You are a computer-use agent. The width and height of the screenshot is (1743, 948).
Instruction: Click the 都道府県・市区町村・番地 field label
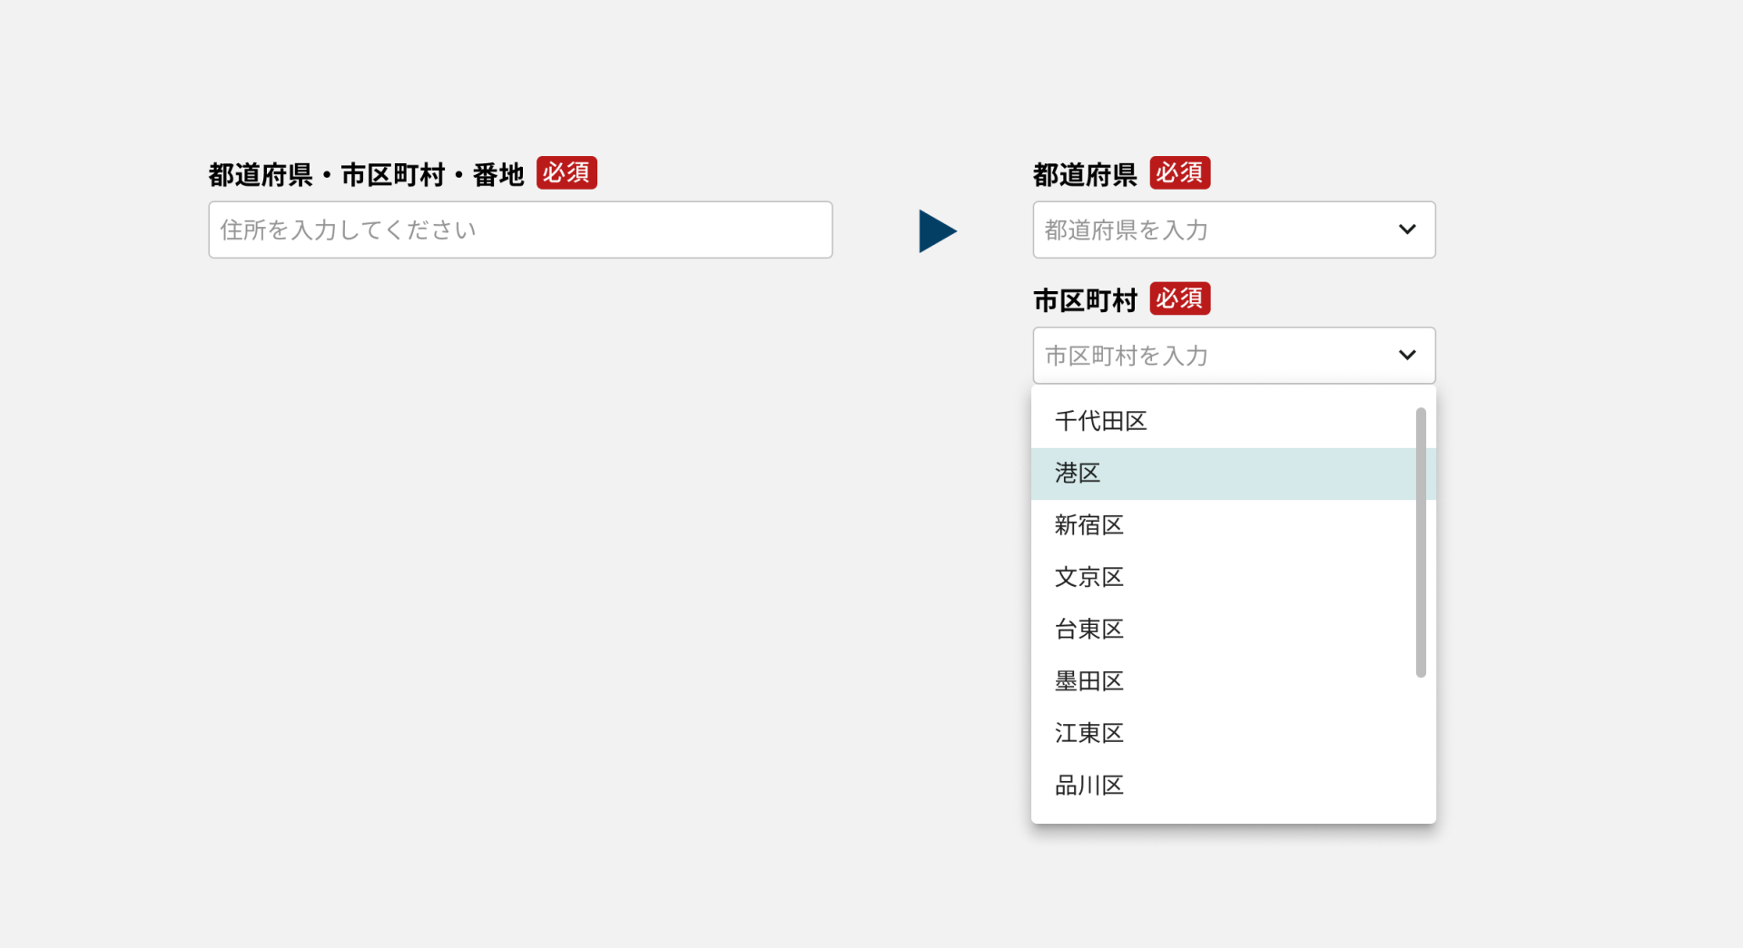[366, 174]
